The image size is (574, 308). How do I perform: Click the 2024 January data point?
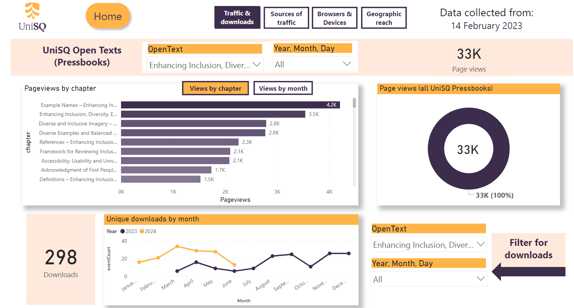click(x=139, y=262)
